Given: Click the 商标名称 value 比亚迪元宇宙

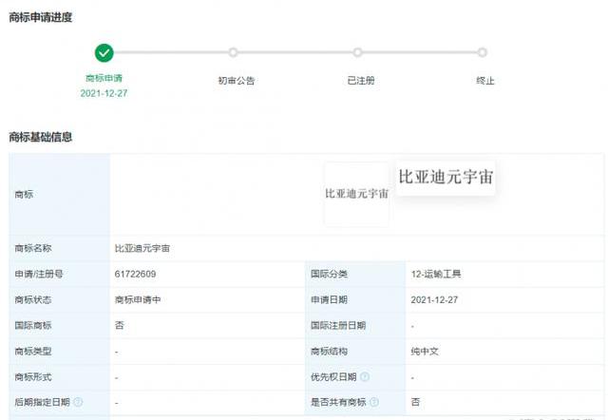Looking at the screenshot, I should (142, 248).
